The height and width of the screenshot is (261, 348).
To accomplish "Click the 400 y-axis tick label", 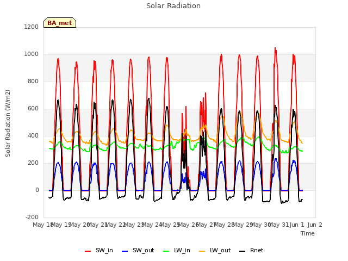I will point(33,135).
